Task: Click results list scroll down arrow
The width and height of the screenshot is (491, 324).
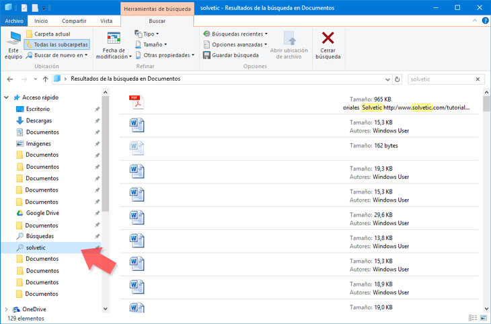Action: click(486, 309)
